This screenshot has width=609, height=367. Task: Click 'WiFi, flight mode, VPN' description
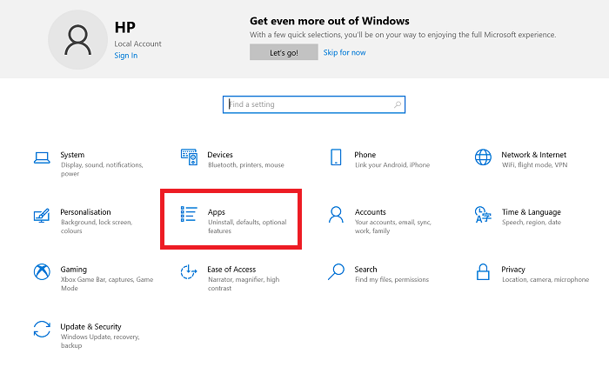(x=534, y=165)
